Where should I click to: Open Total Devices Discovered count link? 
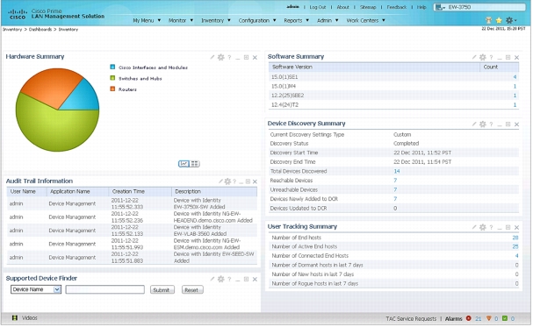[x=397, y=171]
